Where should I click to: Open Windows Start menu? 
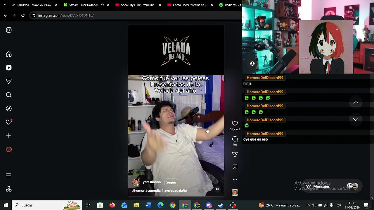pos(6,205)
